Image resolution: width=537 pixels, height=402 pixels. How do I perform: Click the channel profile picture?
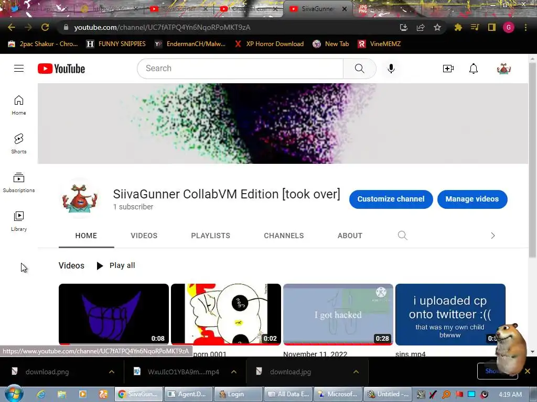tap(80, 198)
